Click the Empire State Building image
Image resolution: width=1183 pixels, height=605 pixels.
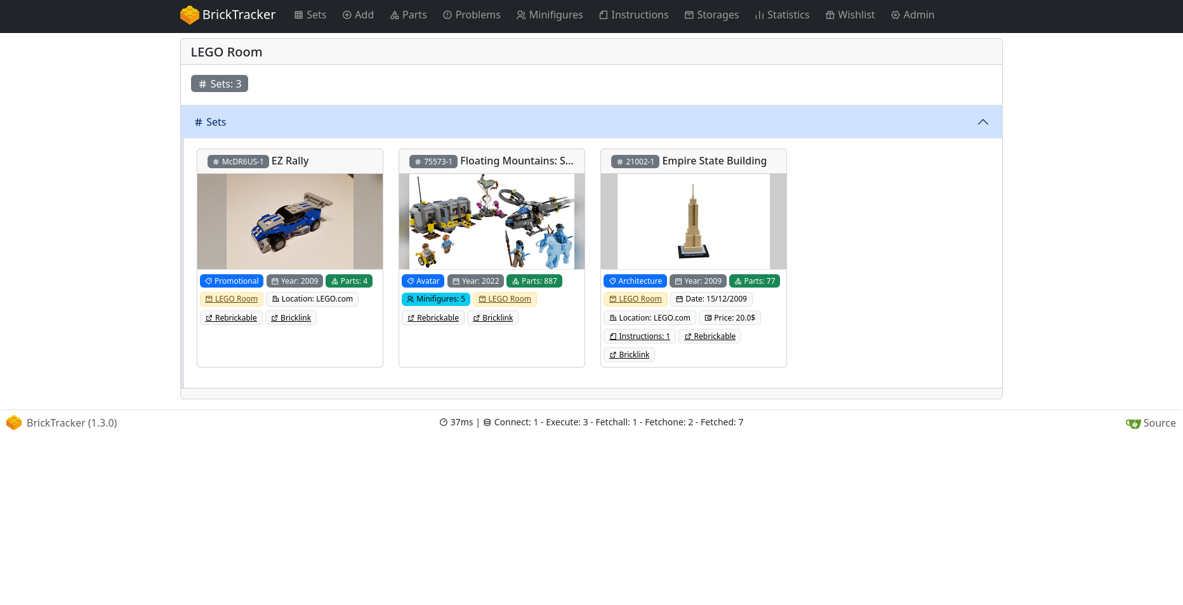click(694, 222)
